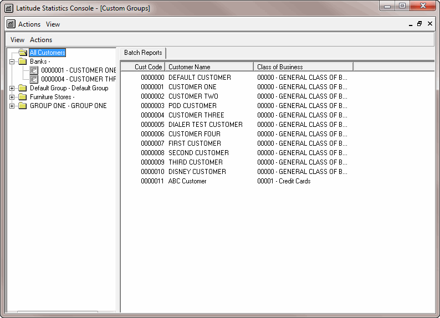Expand the Default Group tree node

click(x=12, y=88)
